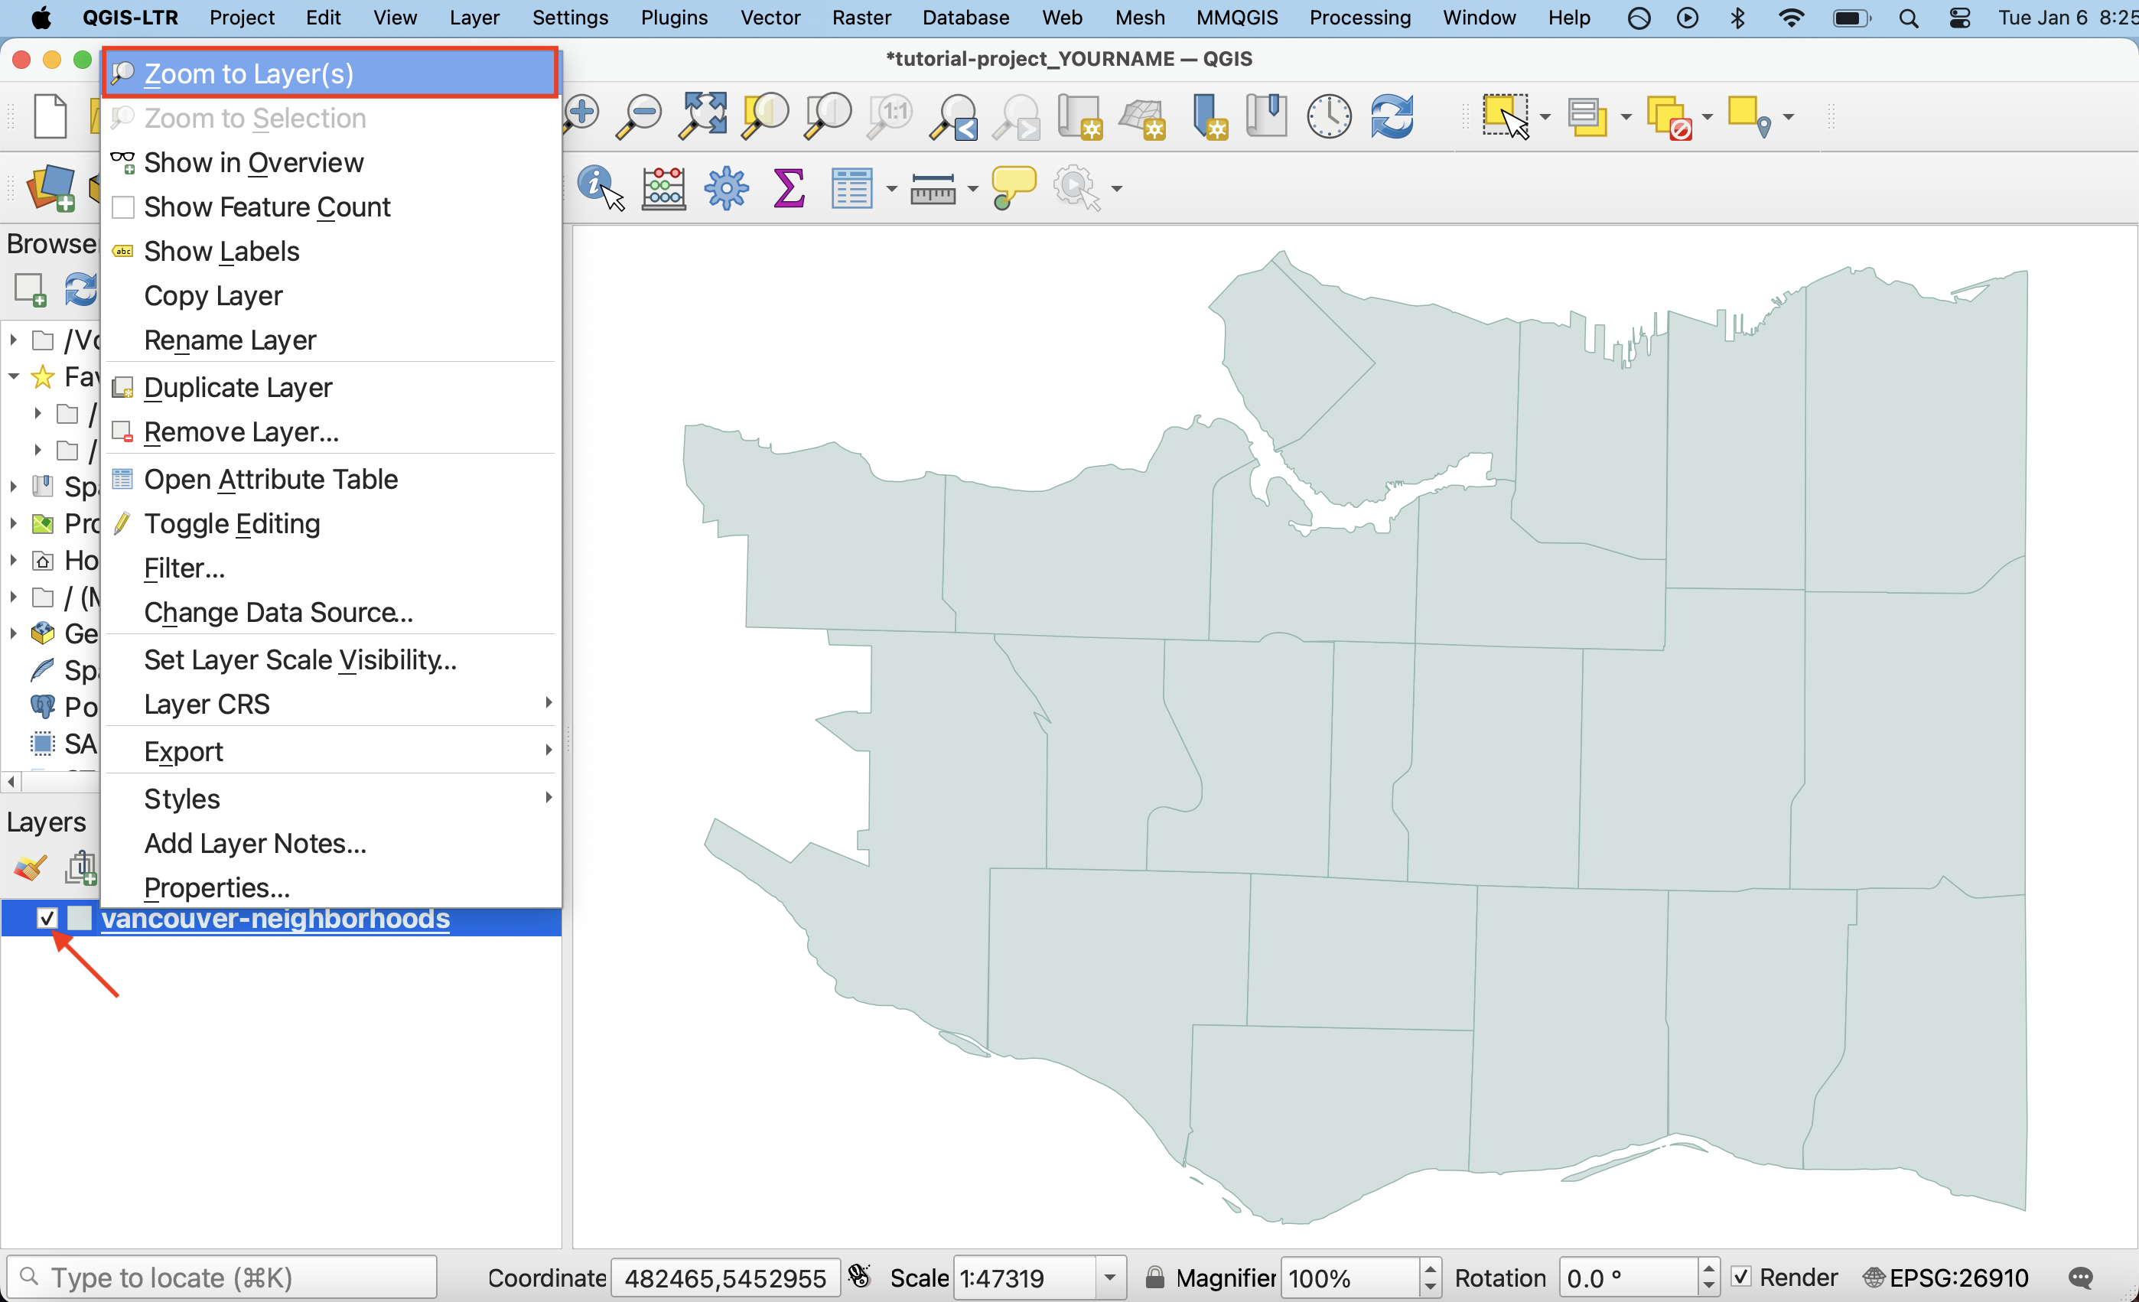The image size is (2139, 1302).
Task: Toggle the Render checkbox in status bar
Action: [x=1741, y=1277]
